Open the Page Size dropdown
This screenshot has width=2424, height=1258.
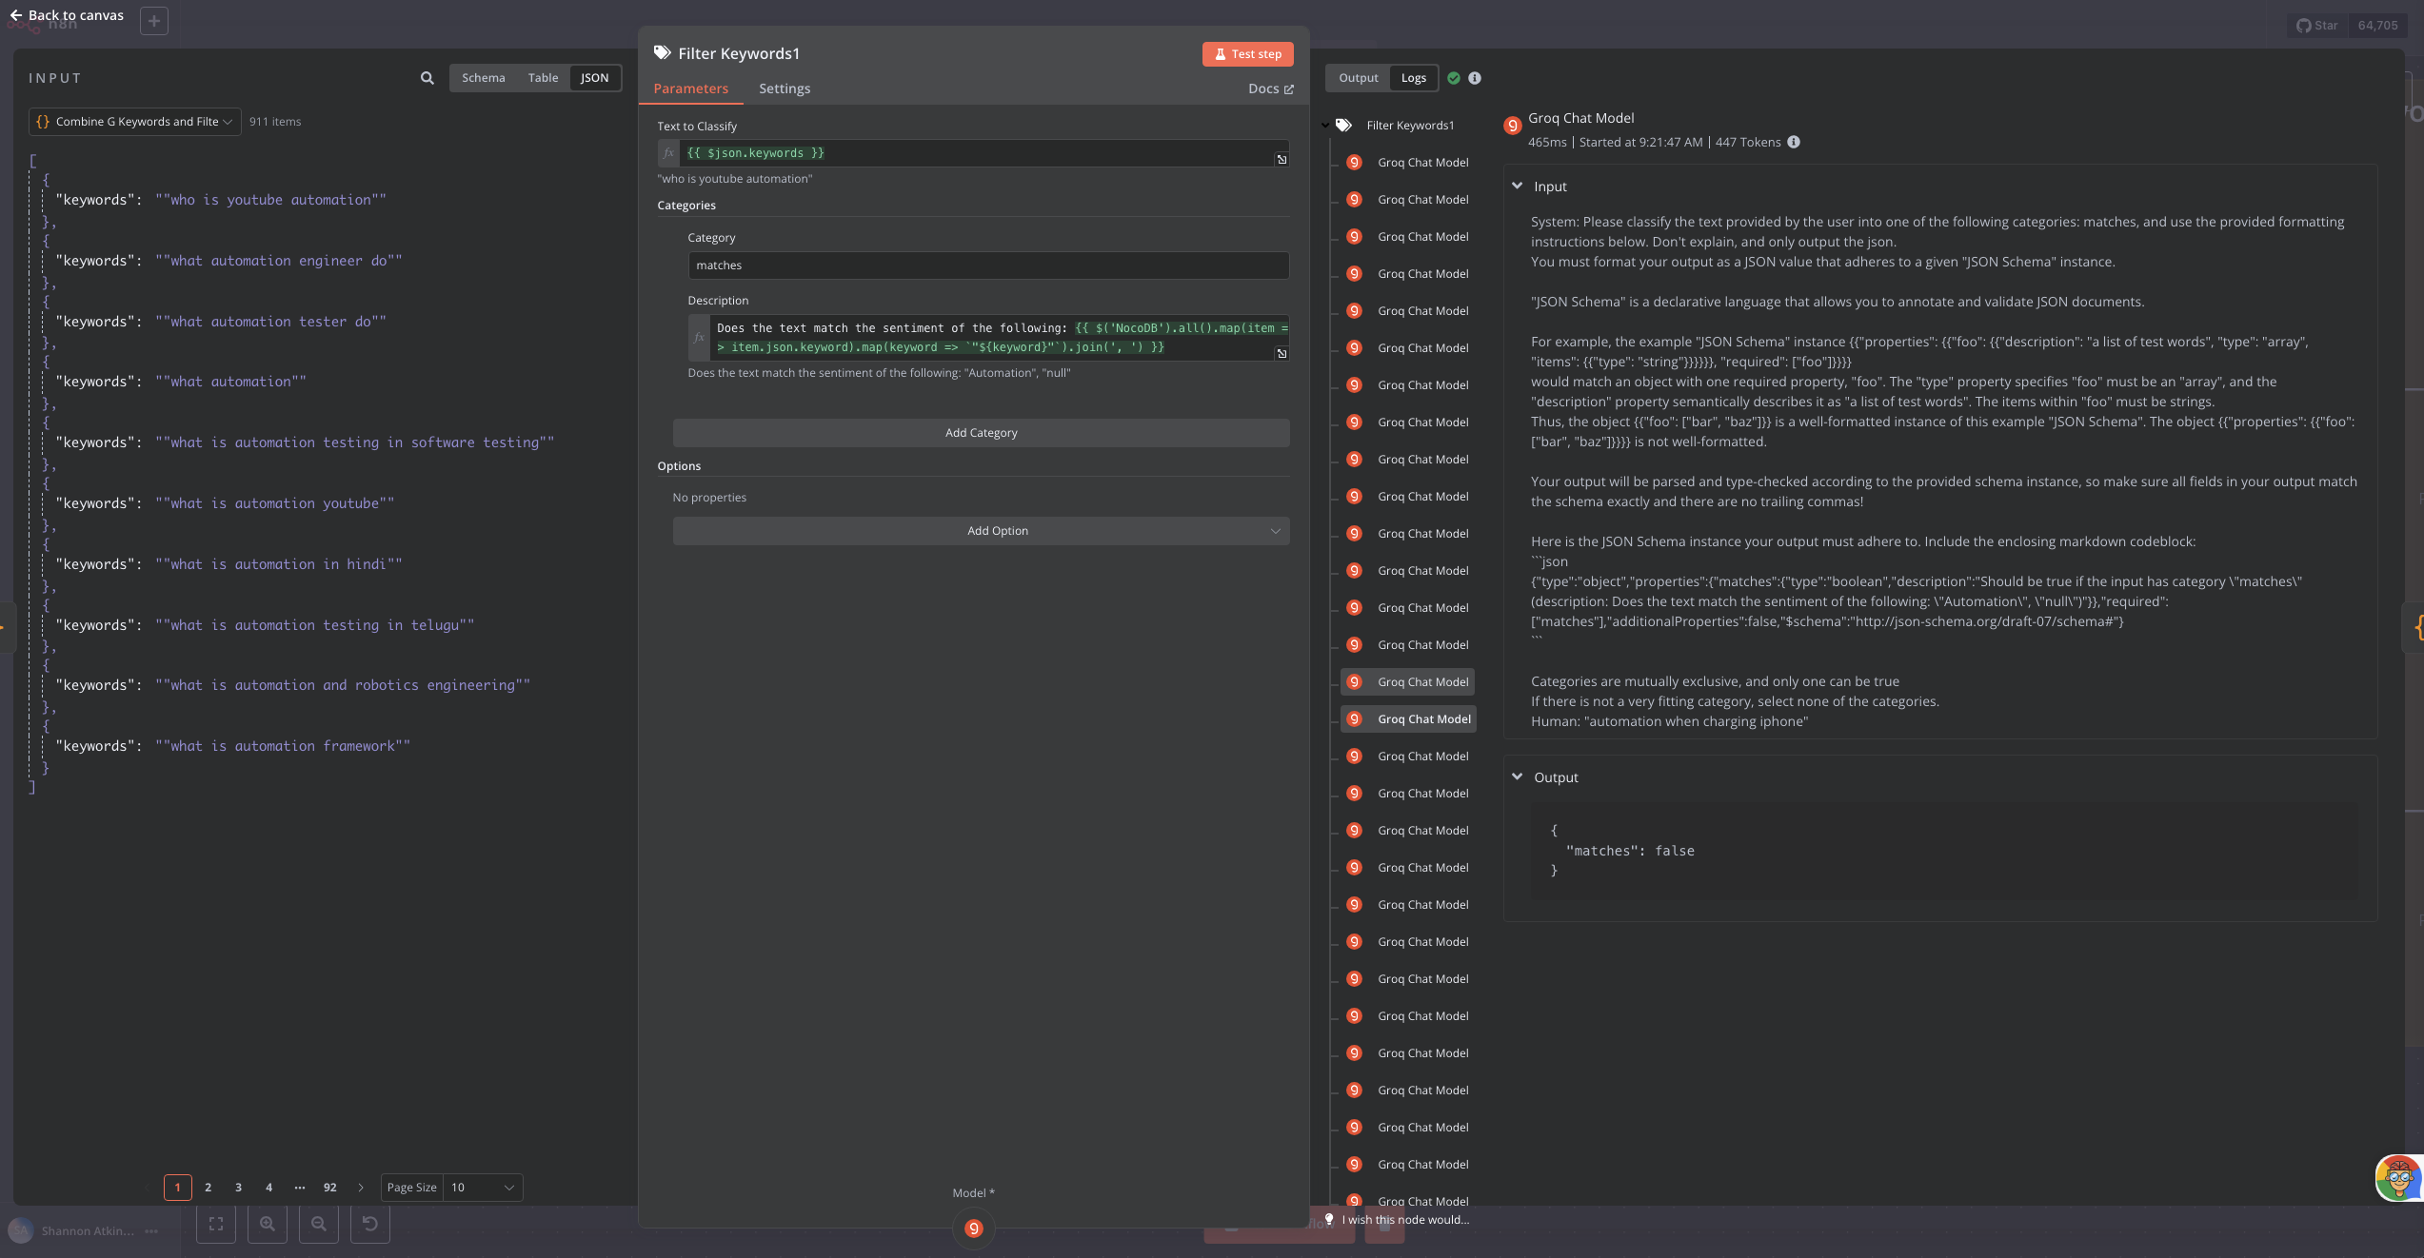tap(482, 1188)
